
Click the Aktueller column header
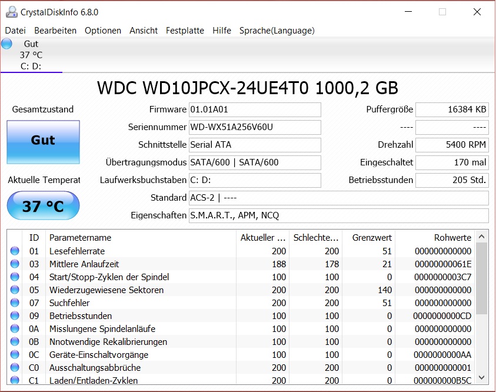point(262,238)
